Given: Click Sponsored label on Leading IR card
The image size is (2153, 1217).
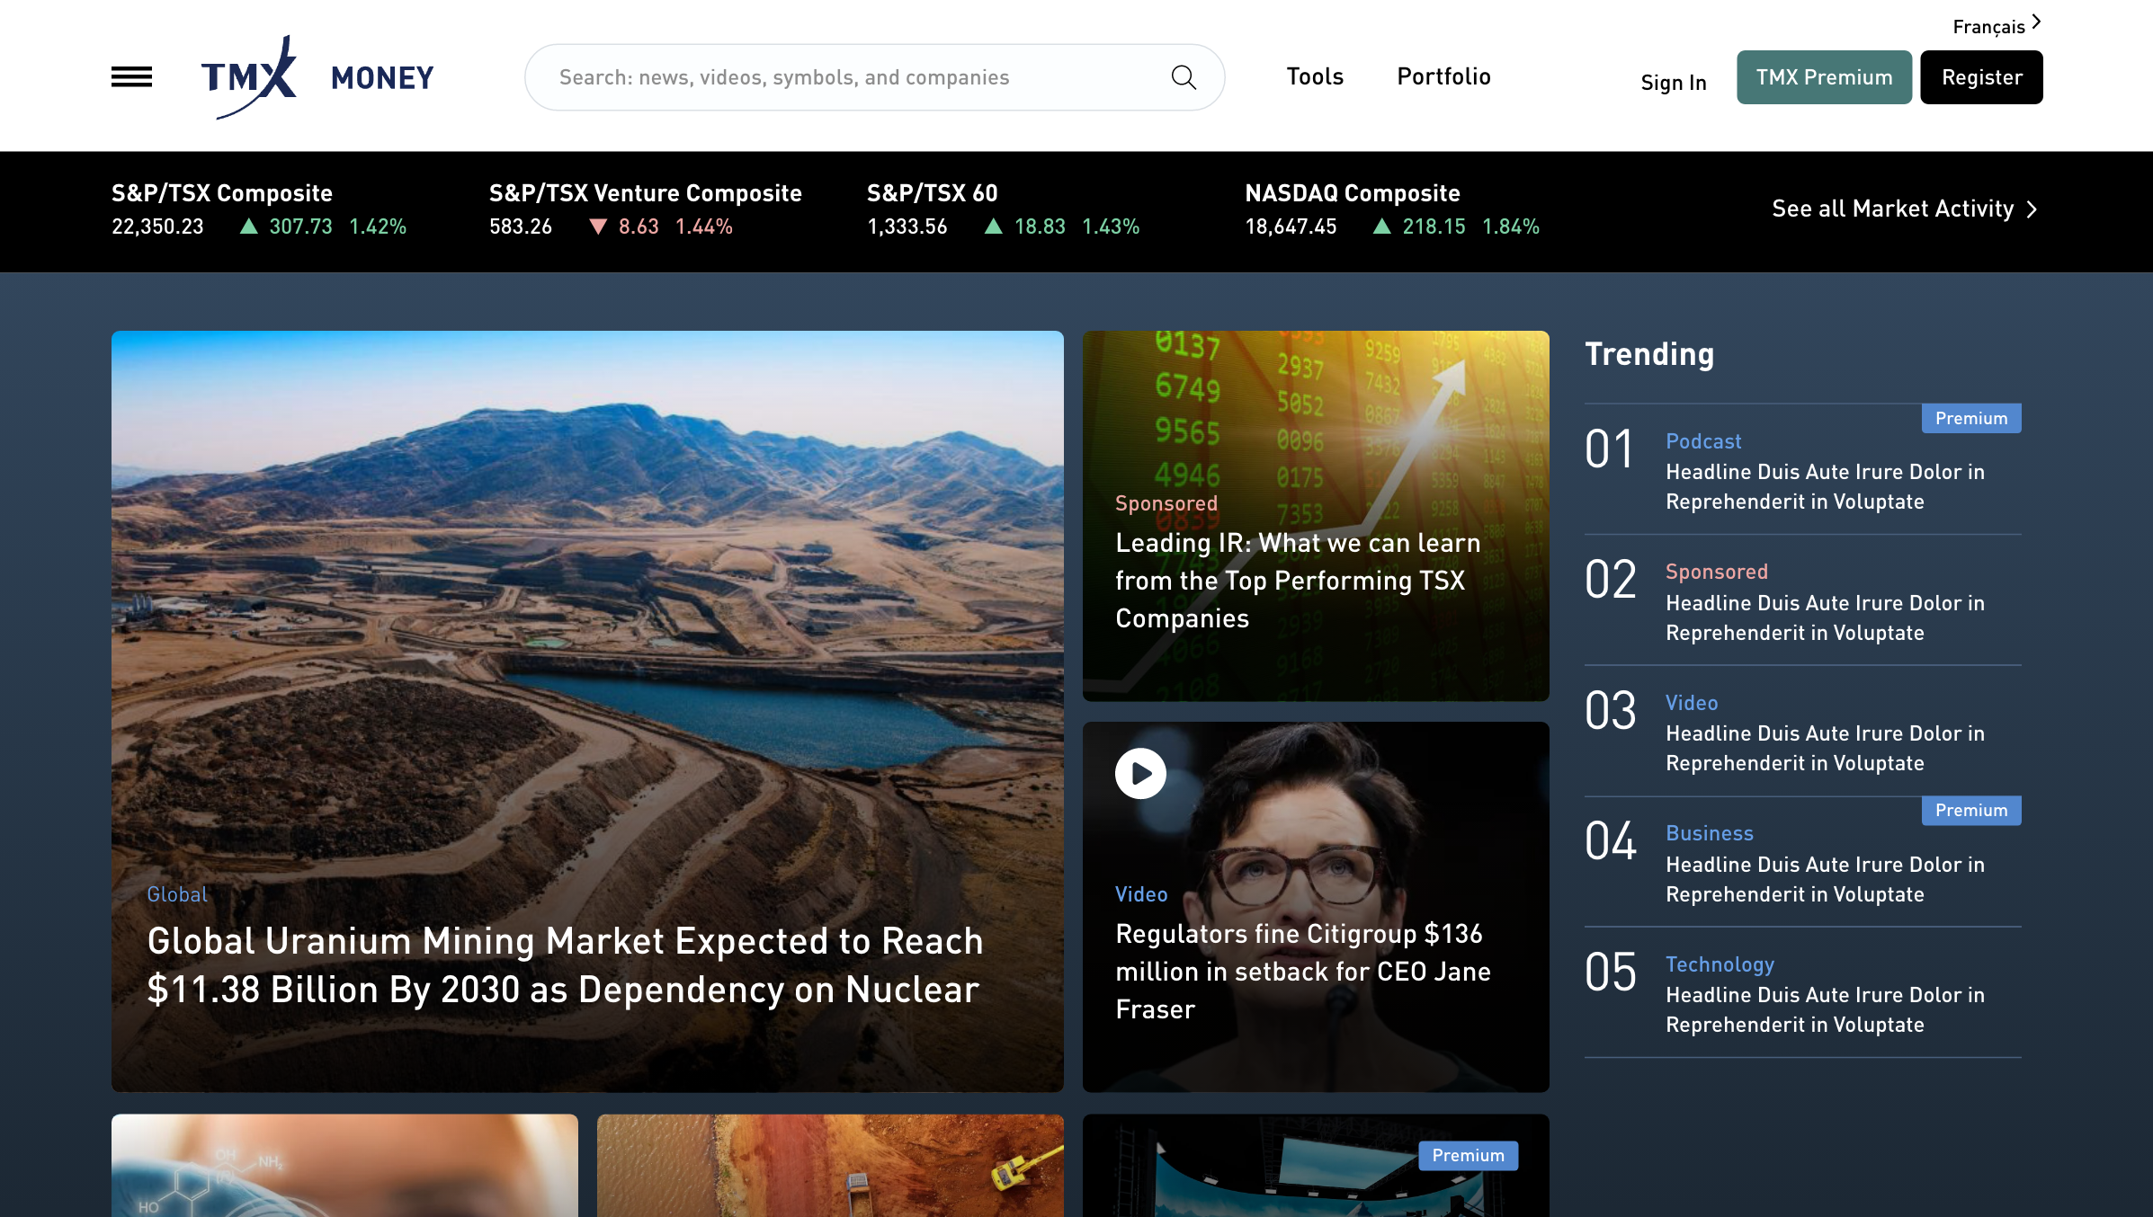Looking at the screenshot, I should (x=1166, y=503).
